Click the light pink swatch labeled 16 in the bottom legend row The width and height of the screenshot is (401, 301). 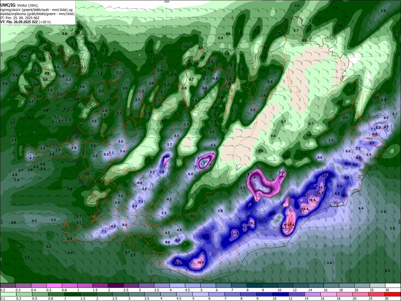tap(328, 294)
